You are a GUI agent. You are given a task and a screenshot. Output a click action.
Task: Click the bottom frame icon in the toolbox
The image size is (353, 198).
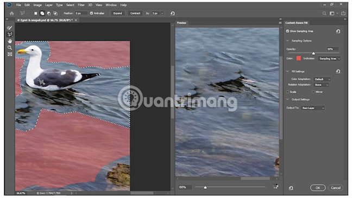(10, 54)
